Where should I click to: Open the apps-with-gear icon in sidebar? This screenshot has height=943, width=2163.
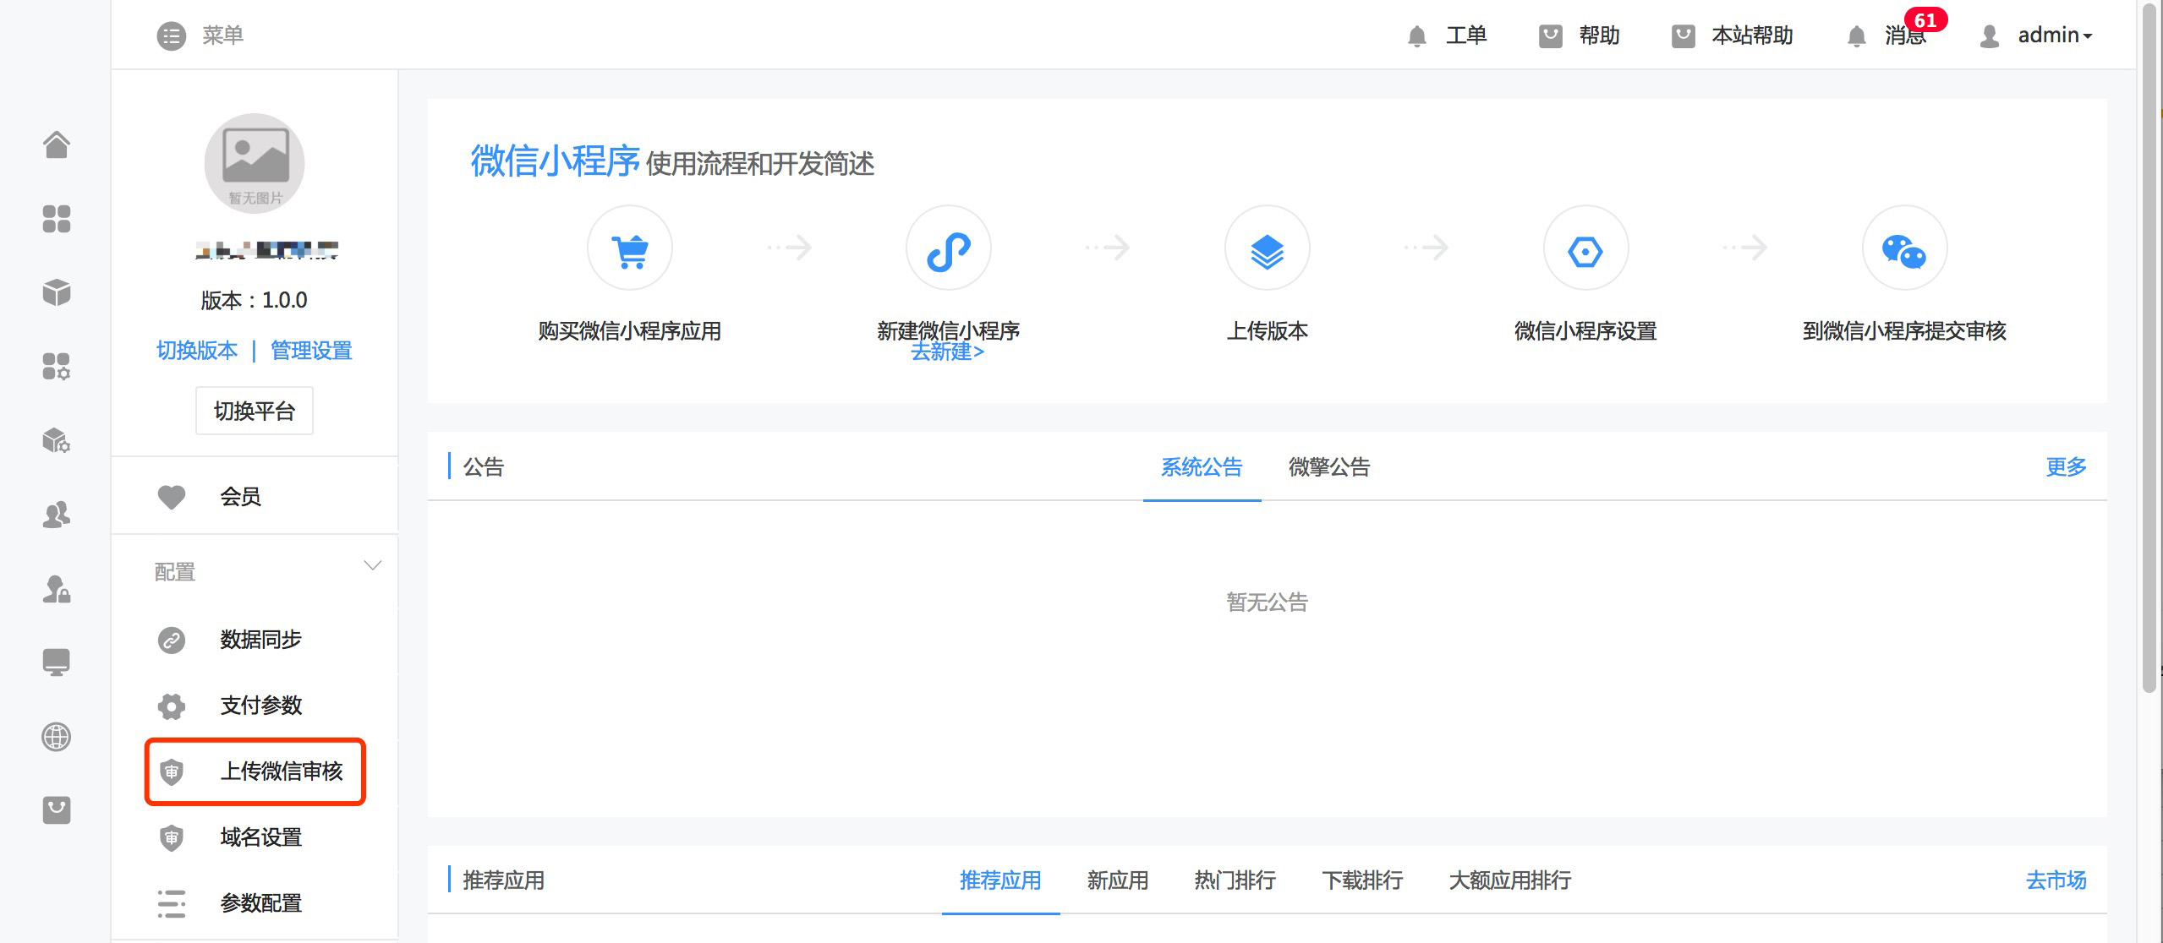point(57,367)
